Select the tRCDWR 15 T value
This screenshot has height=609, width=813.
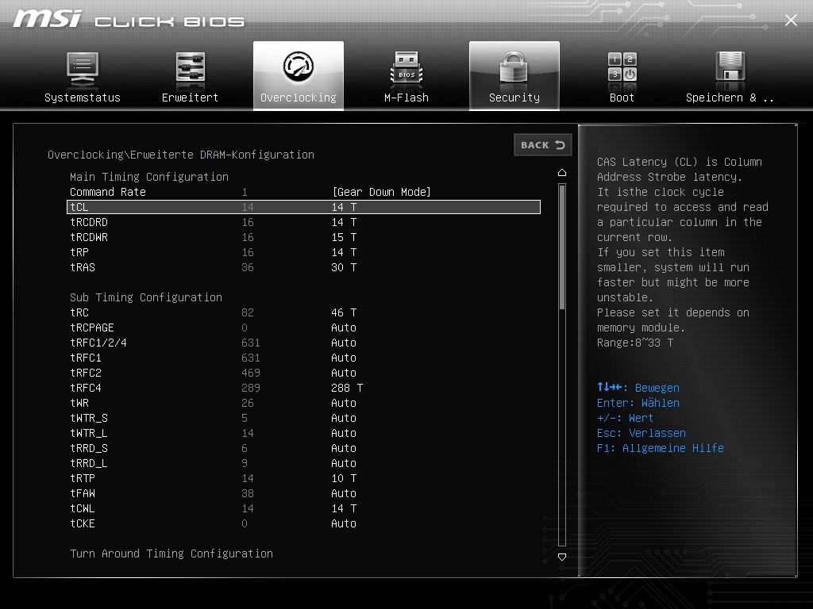pyautogui.click(x=344, y=237)
